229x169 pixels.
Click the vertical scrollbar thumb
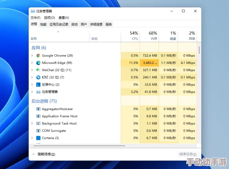199,50
